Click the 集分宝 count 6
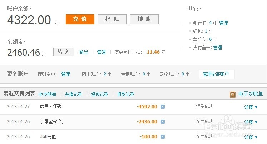 [x=211, y=39]
